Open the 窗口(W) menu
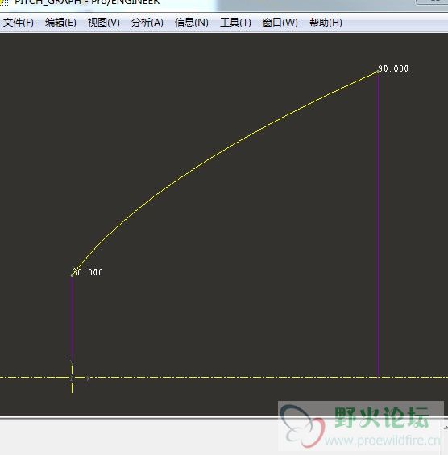The height and width of the screenshot is (455, 448). click(280, 23)
